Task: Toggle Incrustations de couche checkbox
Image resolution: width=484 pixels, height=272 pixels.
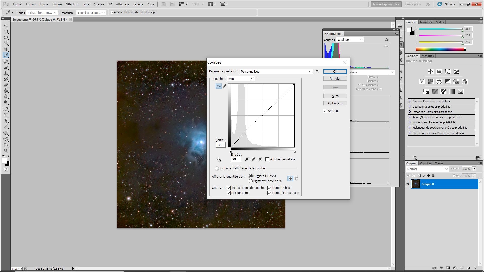Action: (x=229, y=188)
